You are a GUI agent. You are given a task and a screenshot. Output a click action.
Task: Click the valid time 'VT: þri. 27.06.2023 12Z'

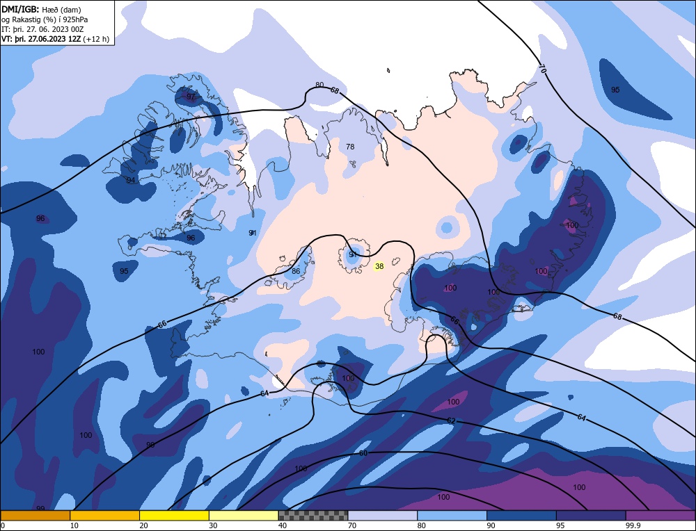pyautogui.click(x=41, y=39)
